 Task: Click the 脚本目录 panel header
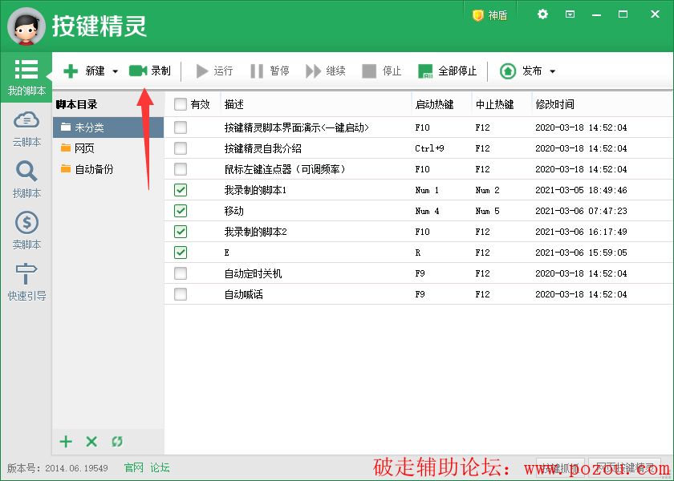[x=76, y=104]
